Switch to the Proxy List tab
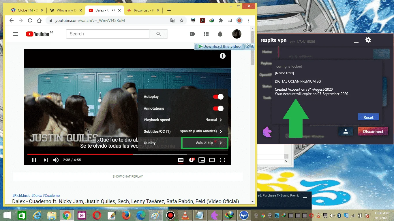394x221 pixels. point(143,10)
